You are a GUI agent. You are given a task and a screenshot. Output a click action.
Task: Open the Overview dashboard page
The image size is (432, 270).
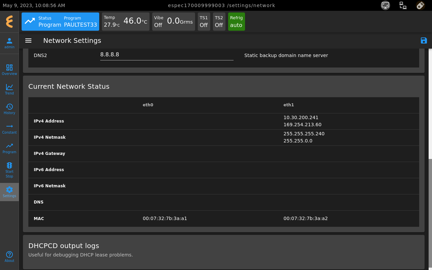(x=9, y=70)
